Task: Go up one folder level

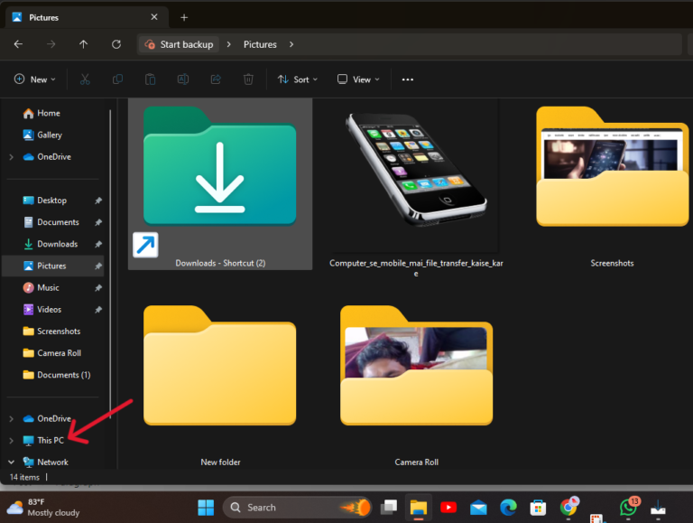Action: pos(84,44)
